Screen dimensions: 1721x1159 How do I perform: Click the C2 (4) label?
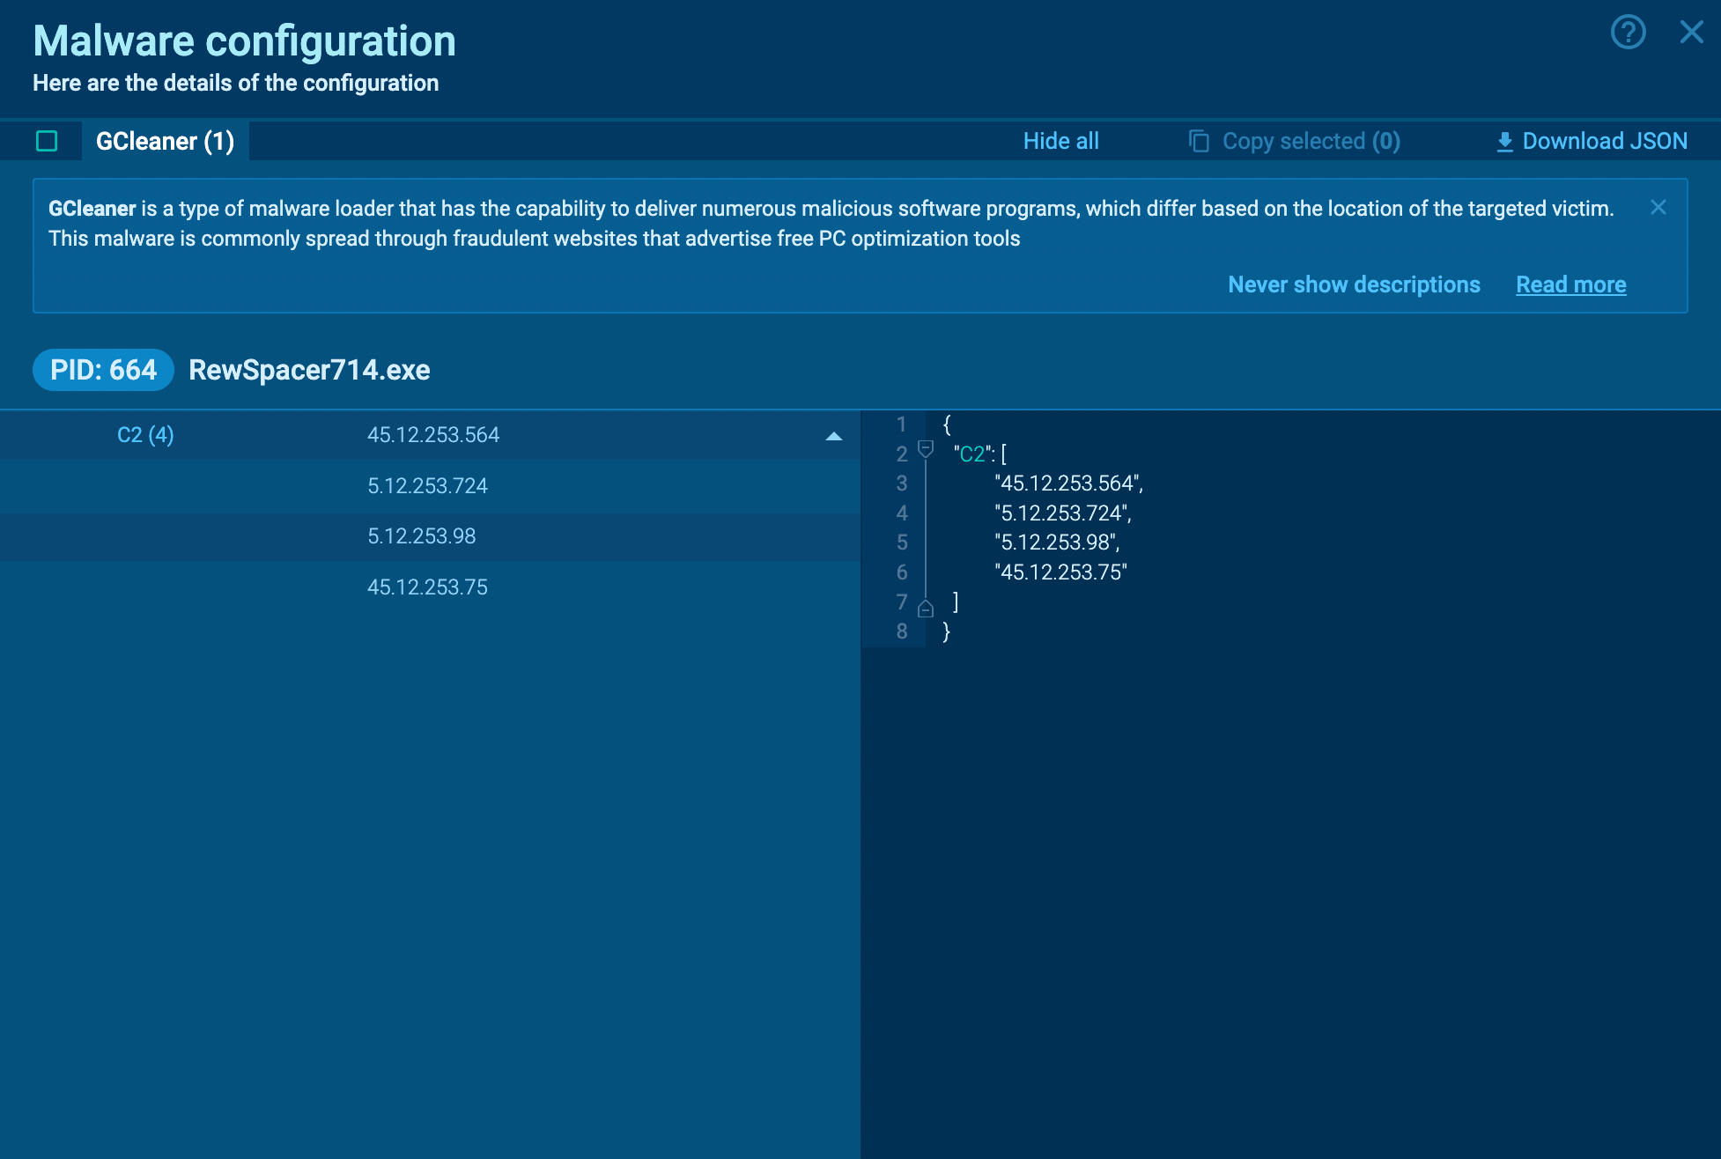click(x=145, y=435)
